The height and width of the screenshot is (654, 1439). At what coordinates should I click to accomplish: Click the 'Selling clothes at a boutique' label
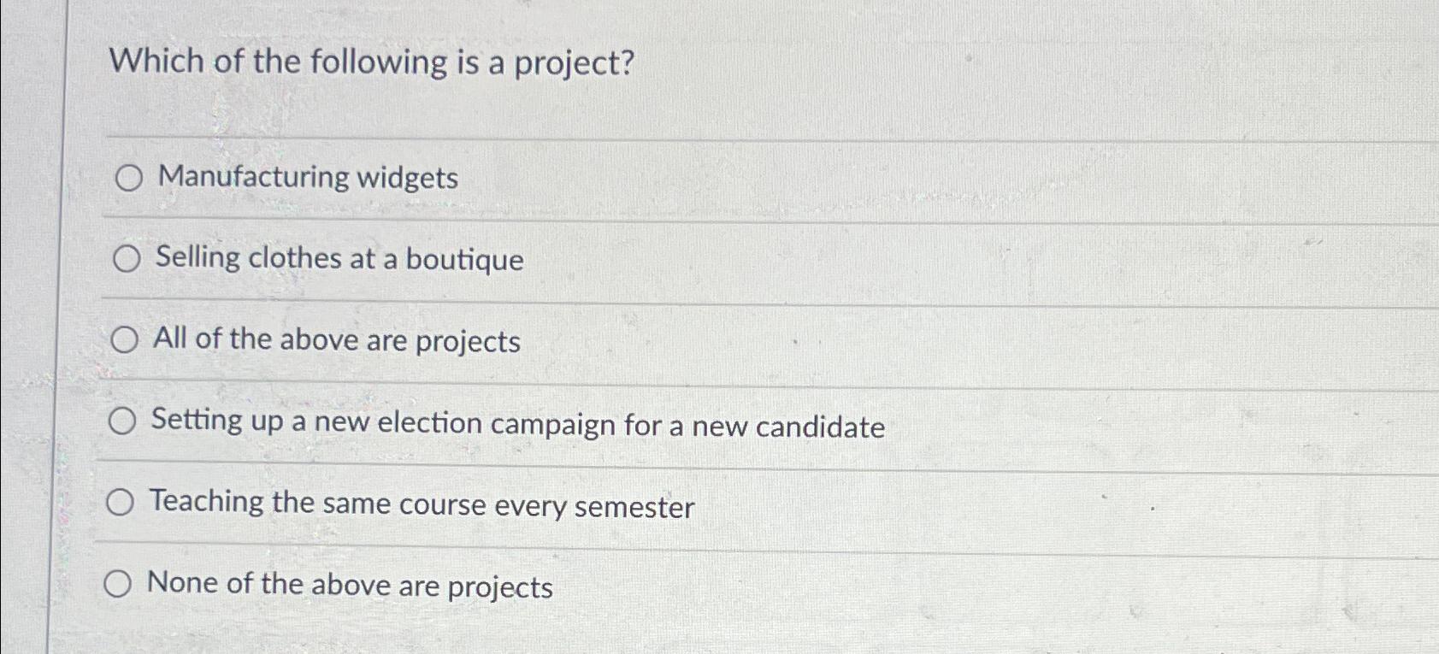tap(339, 258)
